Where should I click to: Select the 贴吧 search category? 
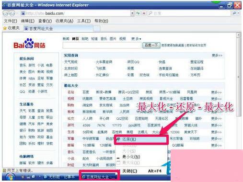[x=85, y=39]
